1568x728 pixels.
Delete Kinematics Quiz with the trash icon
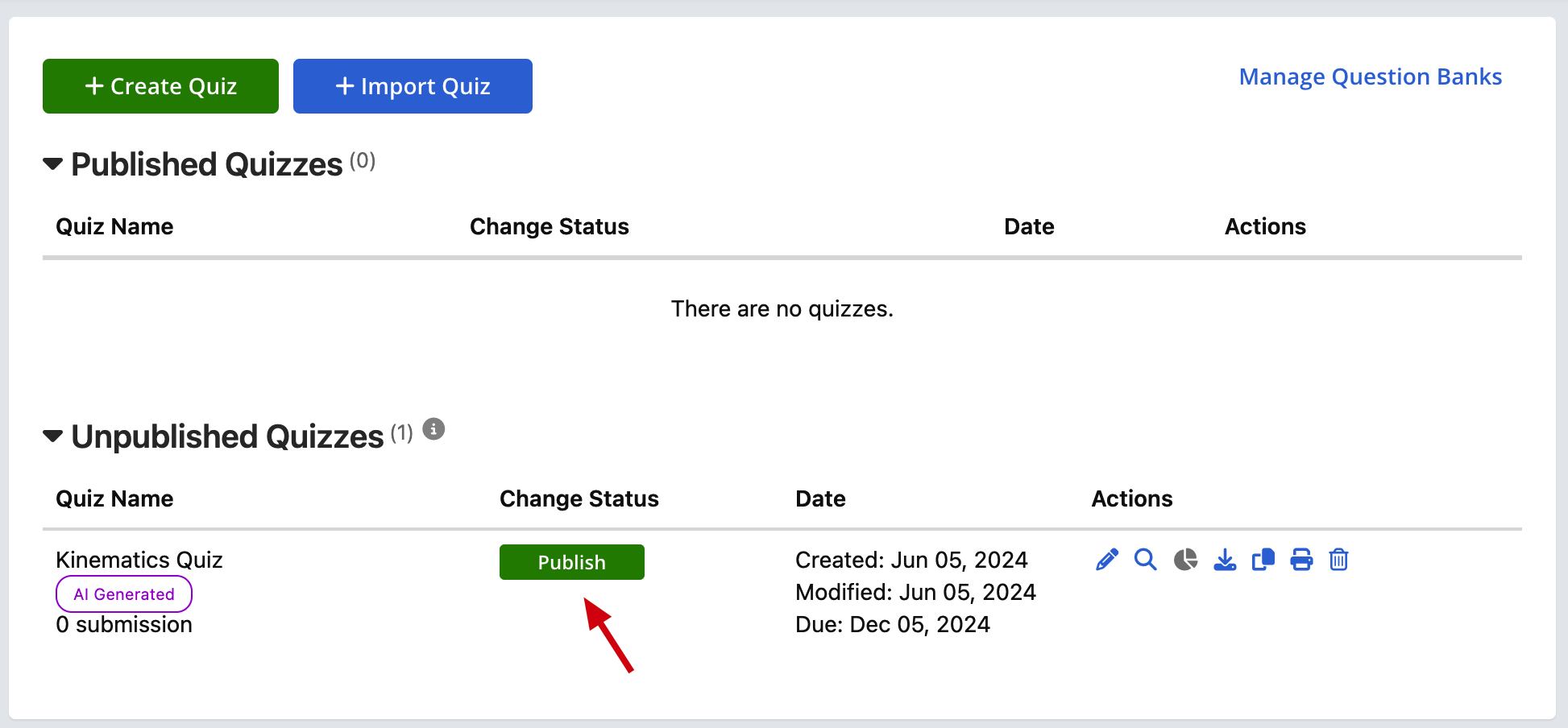(1339, 560)
